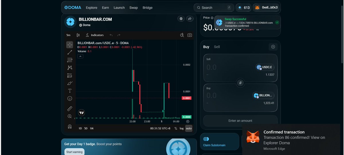Open the 613 points badge
This screenshot has height=155, width=344.
[244, 8]
